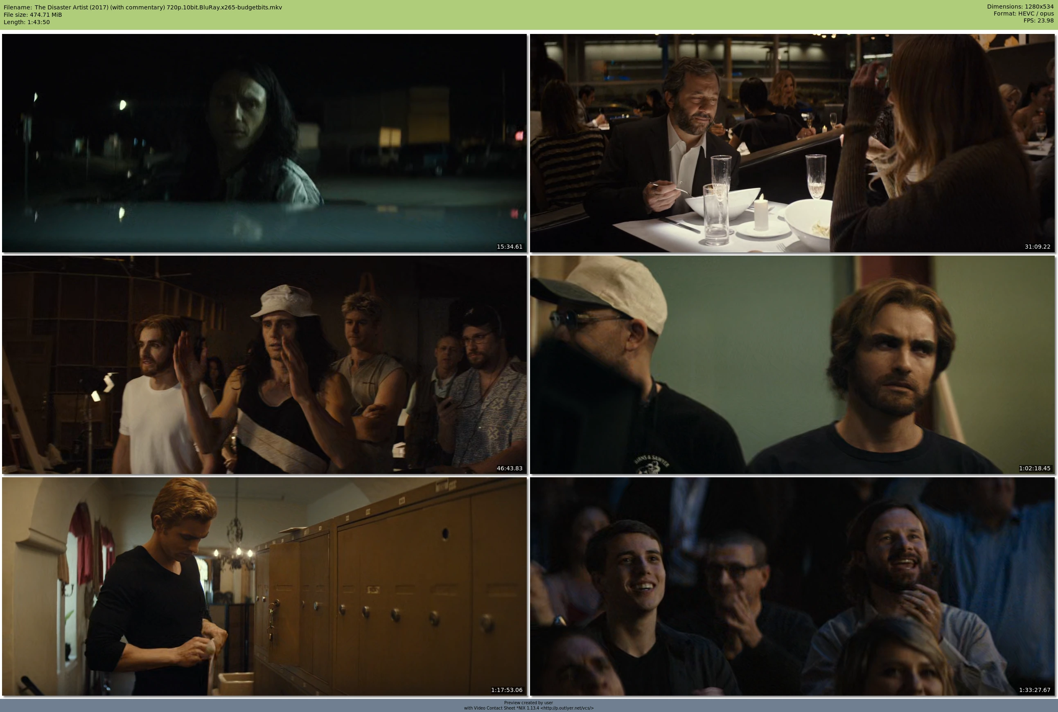Click the 1:02:18.45 timestamp label
The image size is (1058, 712).
(1034, 468)
